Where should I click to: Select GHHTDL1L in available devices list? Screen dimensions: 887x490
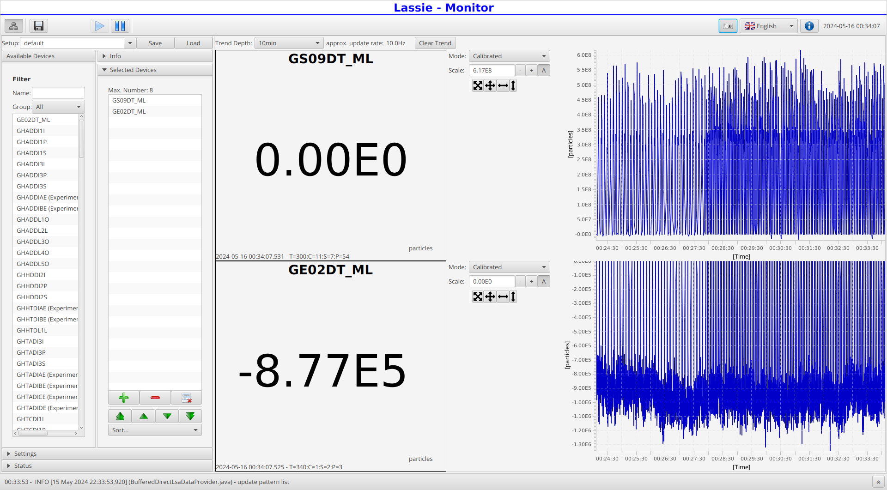click(x=46, y=330)
